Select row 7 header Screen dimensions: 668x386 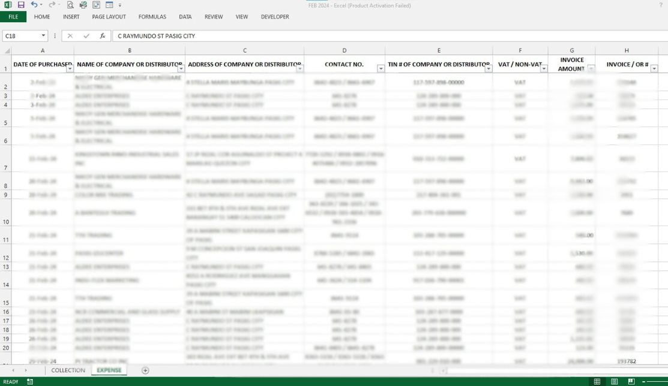5,159
